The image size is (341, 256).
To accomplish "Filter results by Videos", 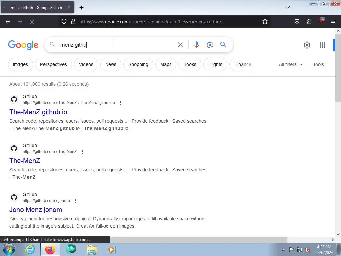I will [86, 64].
